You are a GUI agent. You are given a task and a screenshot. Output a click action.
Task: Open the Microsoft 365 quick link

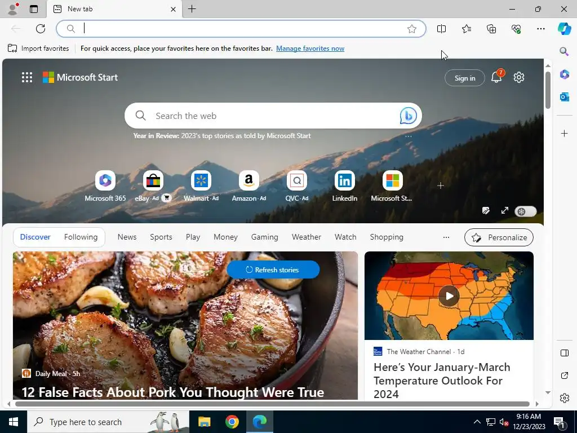coord(105,186)
